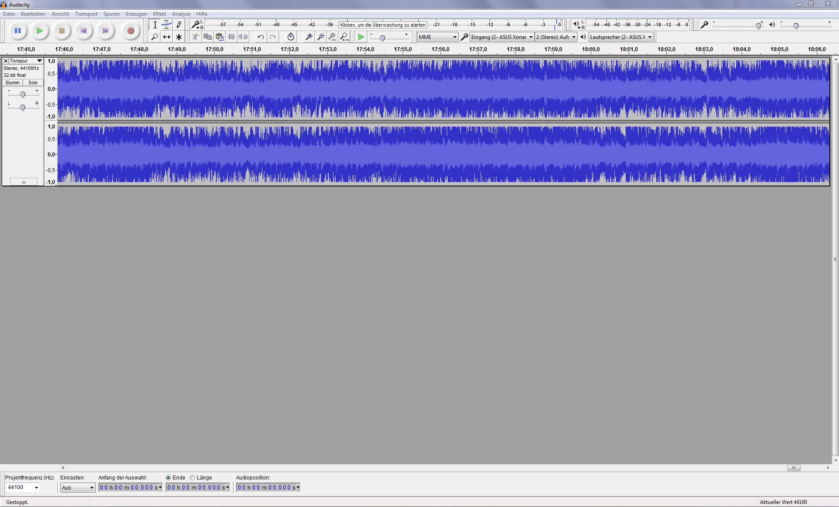Click the Cut scissors icon
This screenshot has width=839, height=507.
(x=196, y=37)
